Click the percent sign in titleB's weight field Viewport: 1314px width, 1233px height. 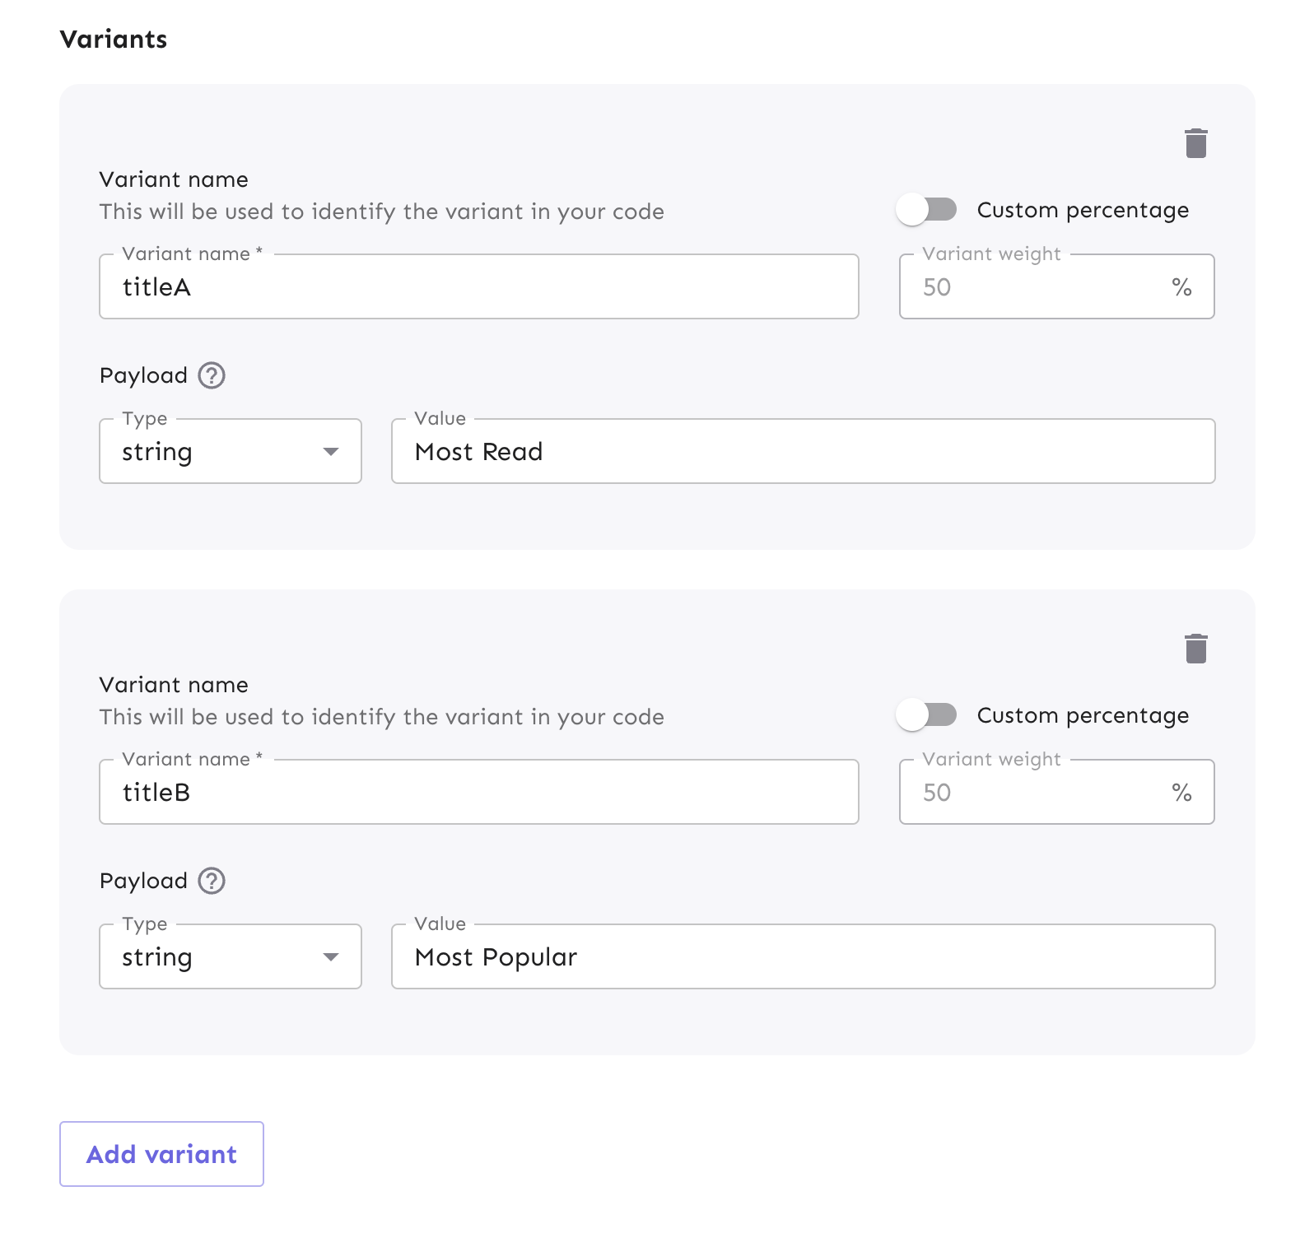pyautogui.click(x=1181, y=793)
